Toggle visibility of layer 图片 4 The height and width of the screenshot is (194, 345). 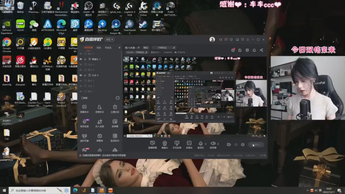click(81, 81)
